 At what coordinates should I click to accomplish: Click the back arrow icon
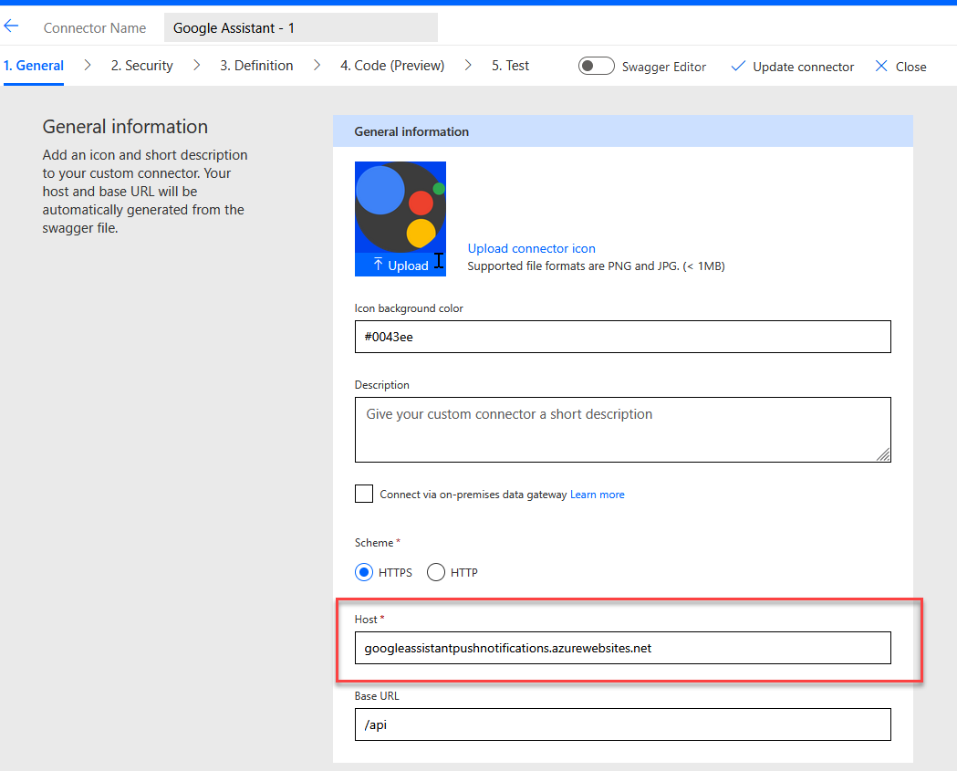coord(12,26)
